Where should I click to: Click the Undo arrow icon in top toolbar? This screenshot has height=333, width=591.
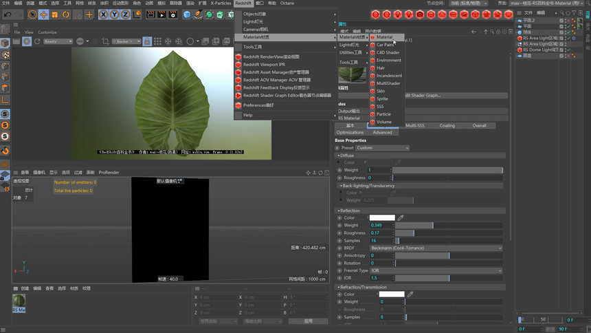tap(7, 14)
